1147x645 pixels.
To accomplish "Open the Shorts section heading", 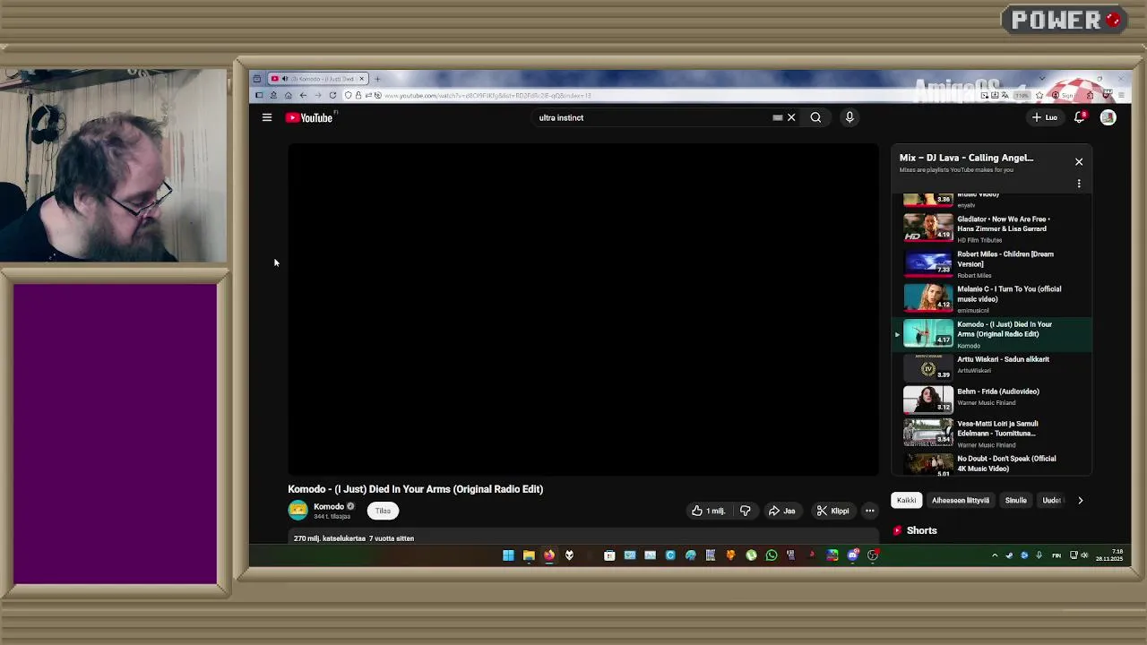I will (x=921, y=530).
